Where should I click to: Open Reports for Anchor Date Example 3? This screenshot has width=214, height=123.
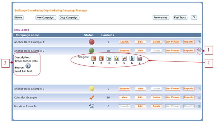tap(189, 89)
